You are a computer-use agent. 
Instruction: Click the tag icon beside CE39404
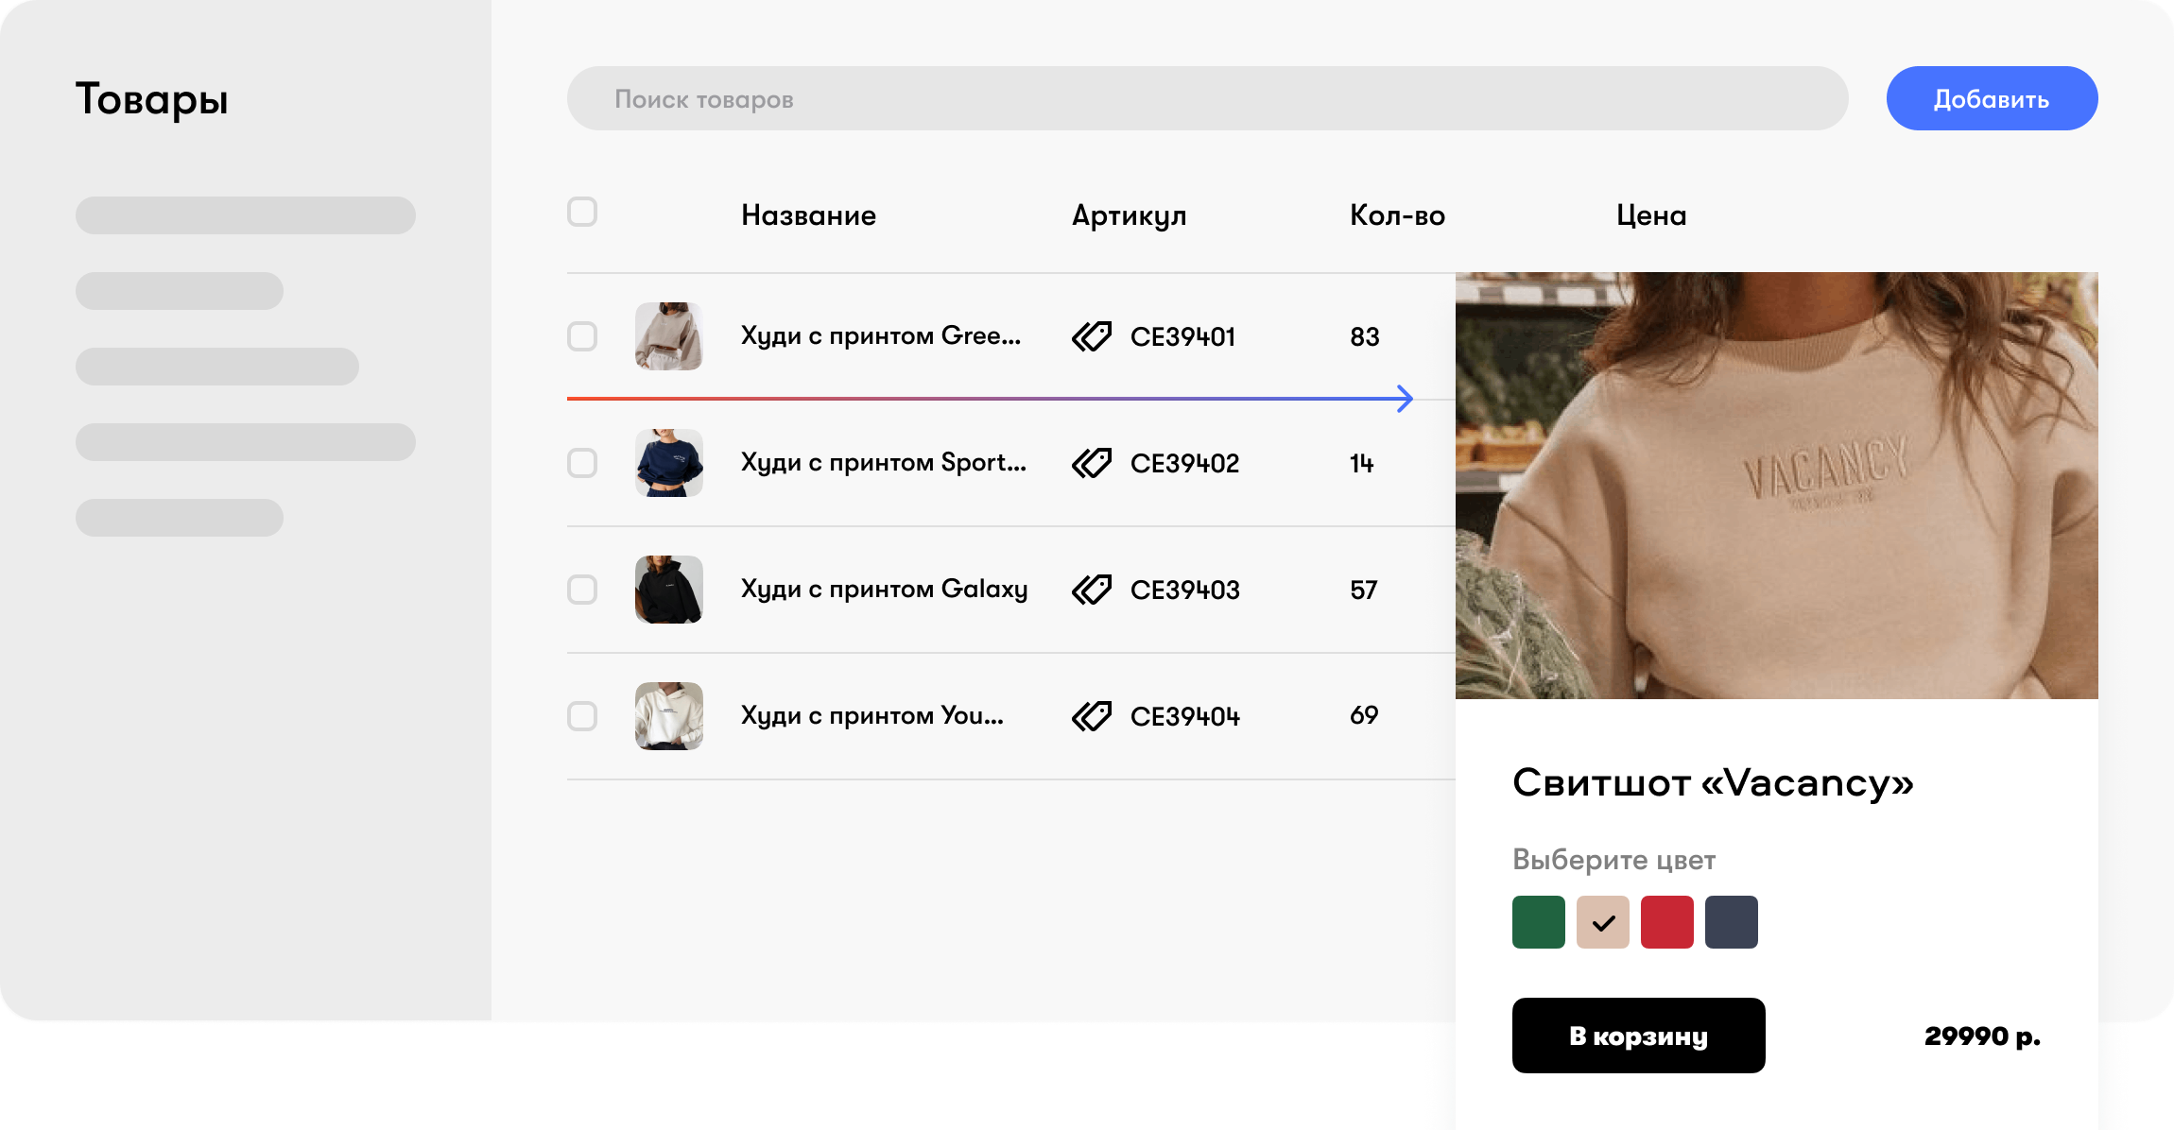point(1092,716)
